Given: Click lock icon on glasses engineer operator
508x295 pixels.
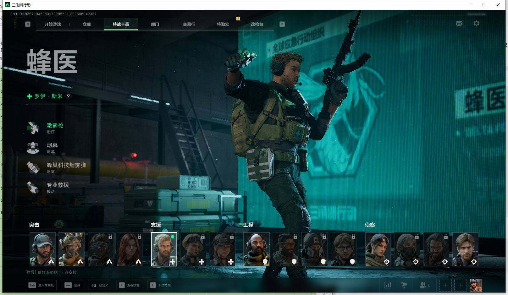Looking at the screenshot, I should coord(353,237).
